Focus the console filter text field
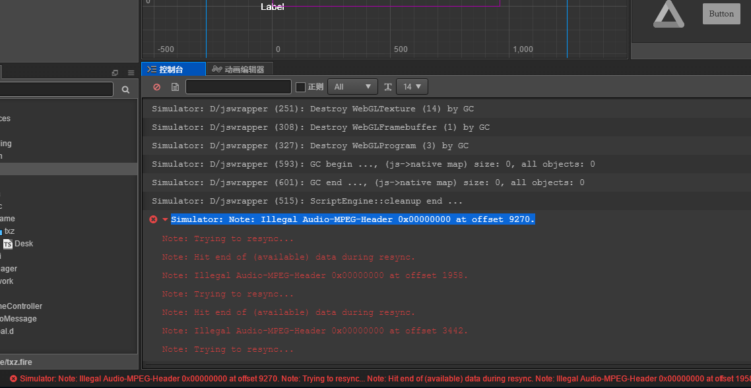 click(238, 87)
